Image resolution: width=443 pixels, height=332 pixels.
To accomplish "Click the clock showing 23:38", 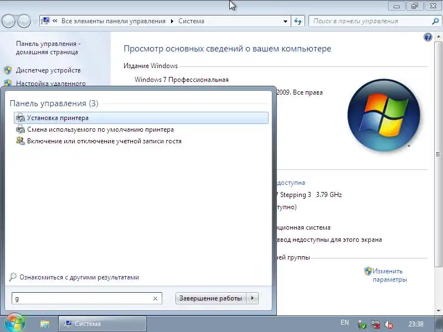I will [416, 324].
